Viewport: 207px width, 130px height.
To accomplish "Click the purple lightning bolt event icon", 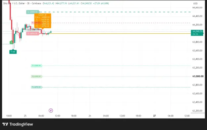I will click(x=51, y=111).
